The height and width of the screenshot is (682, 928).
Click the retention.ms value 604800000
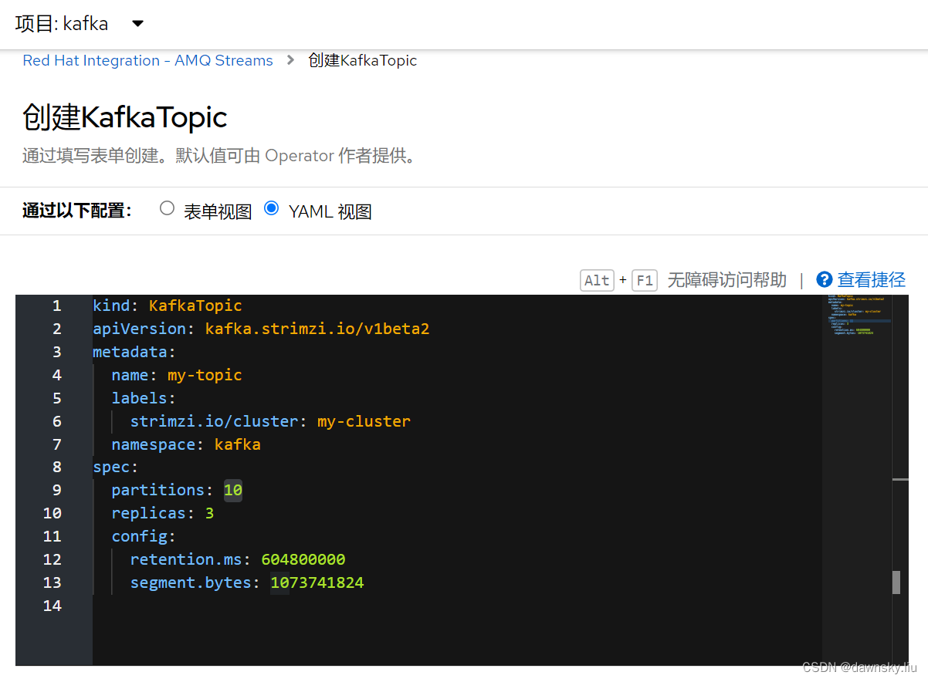(x=303, y=559)
